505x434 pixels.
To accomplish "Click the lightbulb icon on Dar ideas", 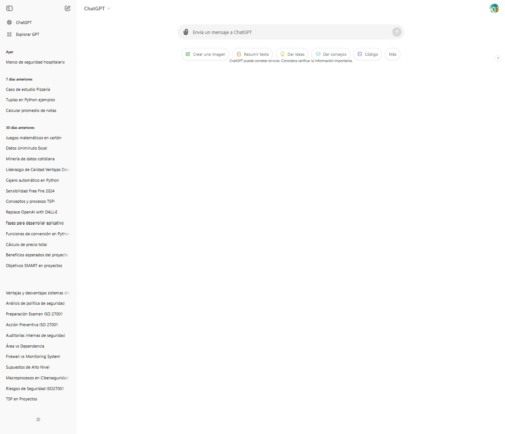I will click(x=282, y=54).
